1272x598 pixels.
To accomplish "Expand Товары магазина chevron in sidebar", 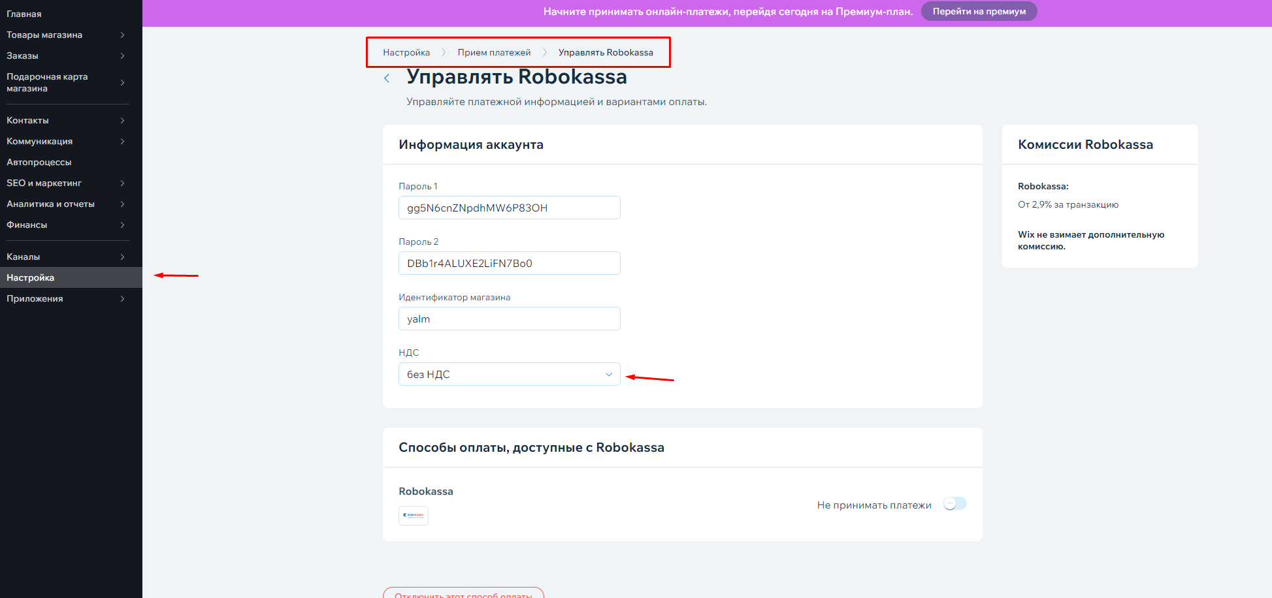I will pos(122,35).
